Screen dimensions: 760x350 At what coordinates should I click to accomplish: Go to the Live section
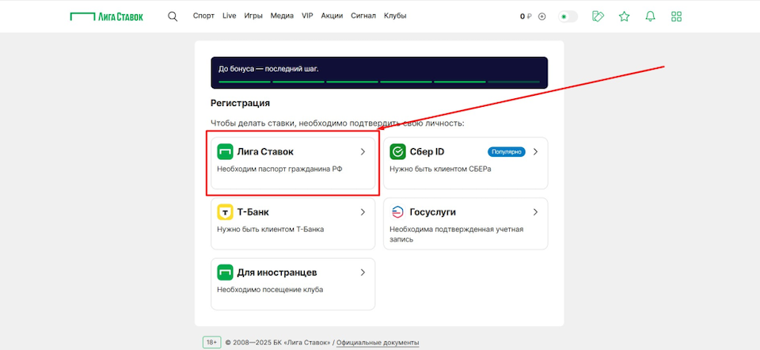230,16
